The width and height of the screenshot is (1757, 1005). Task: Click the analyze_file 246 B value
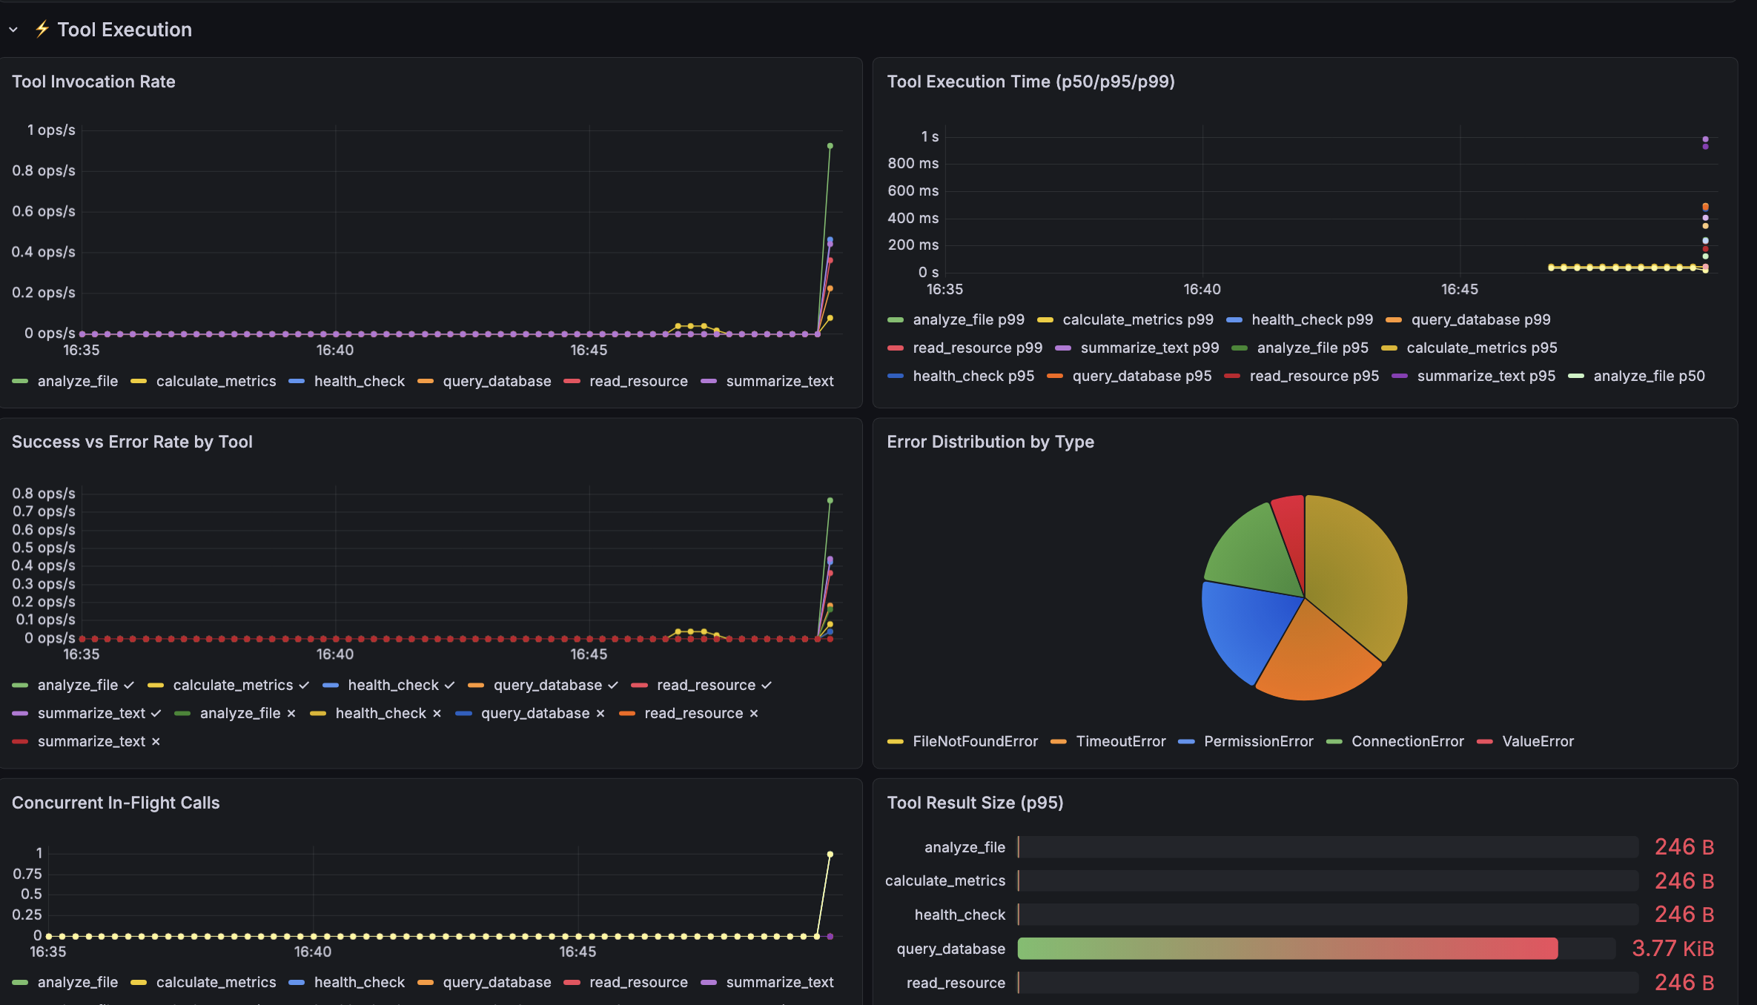click(1684, 847)
